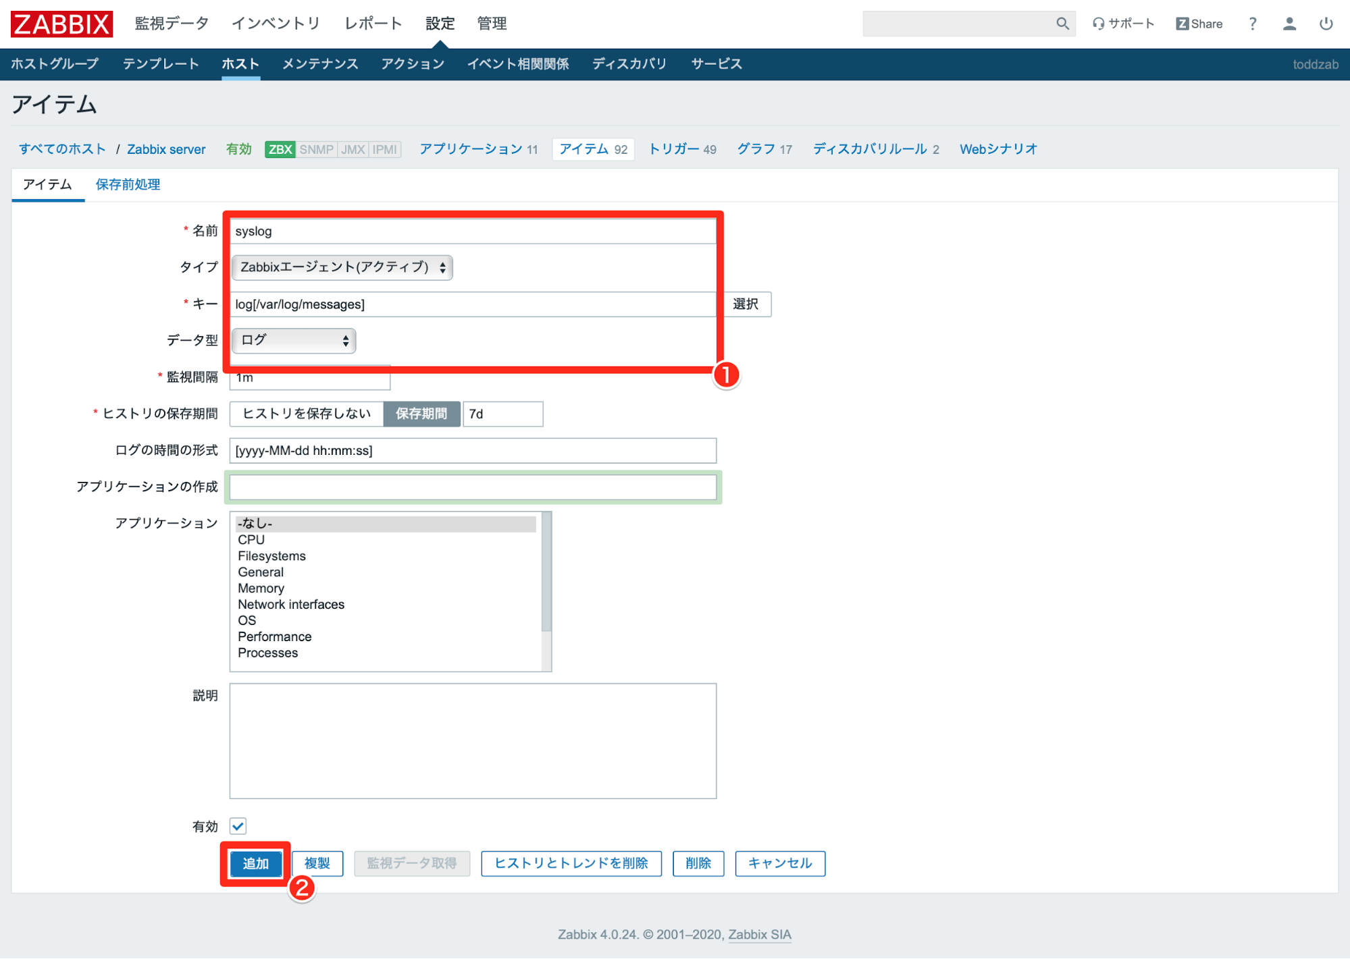
Task: Click the JMX availability badge
Action: pos(353,149)
